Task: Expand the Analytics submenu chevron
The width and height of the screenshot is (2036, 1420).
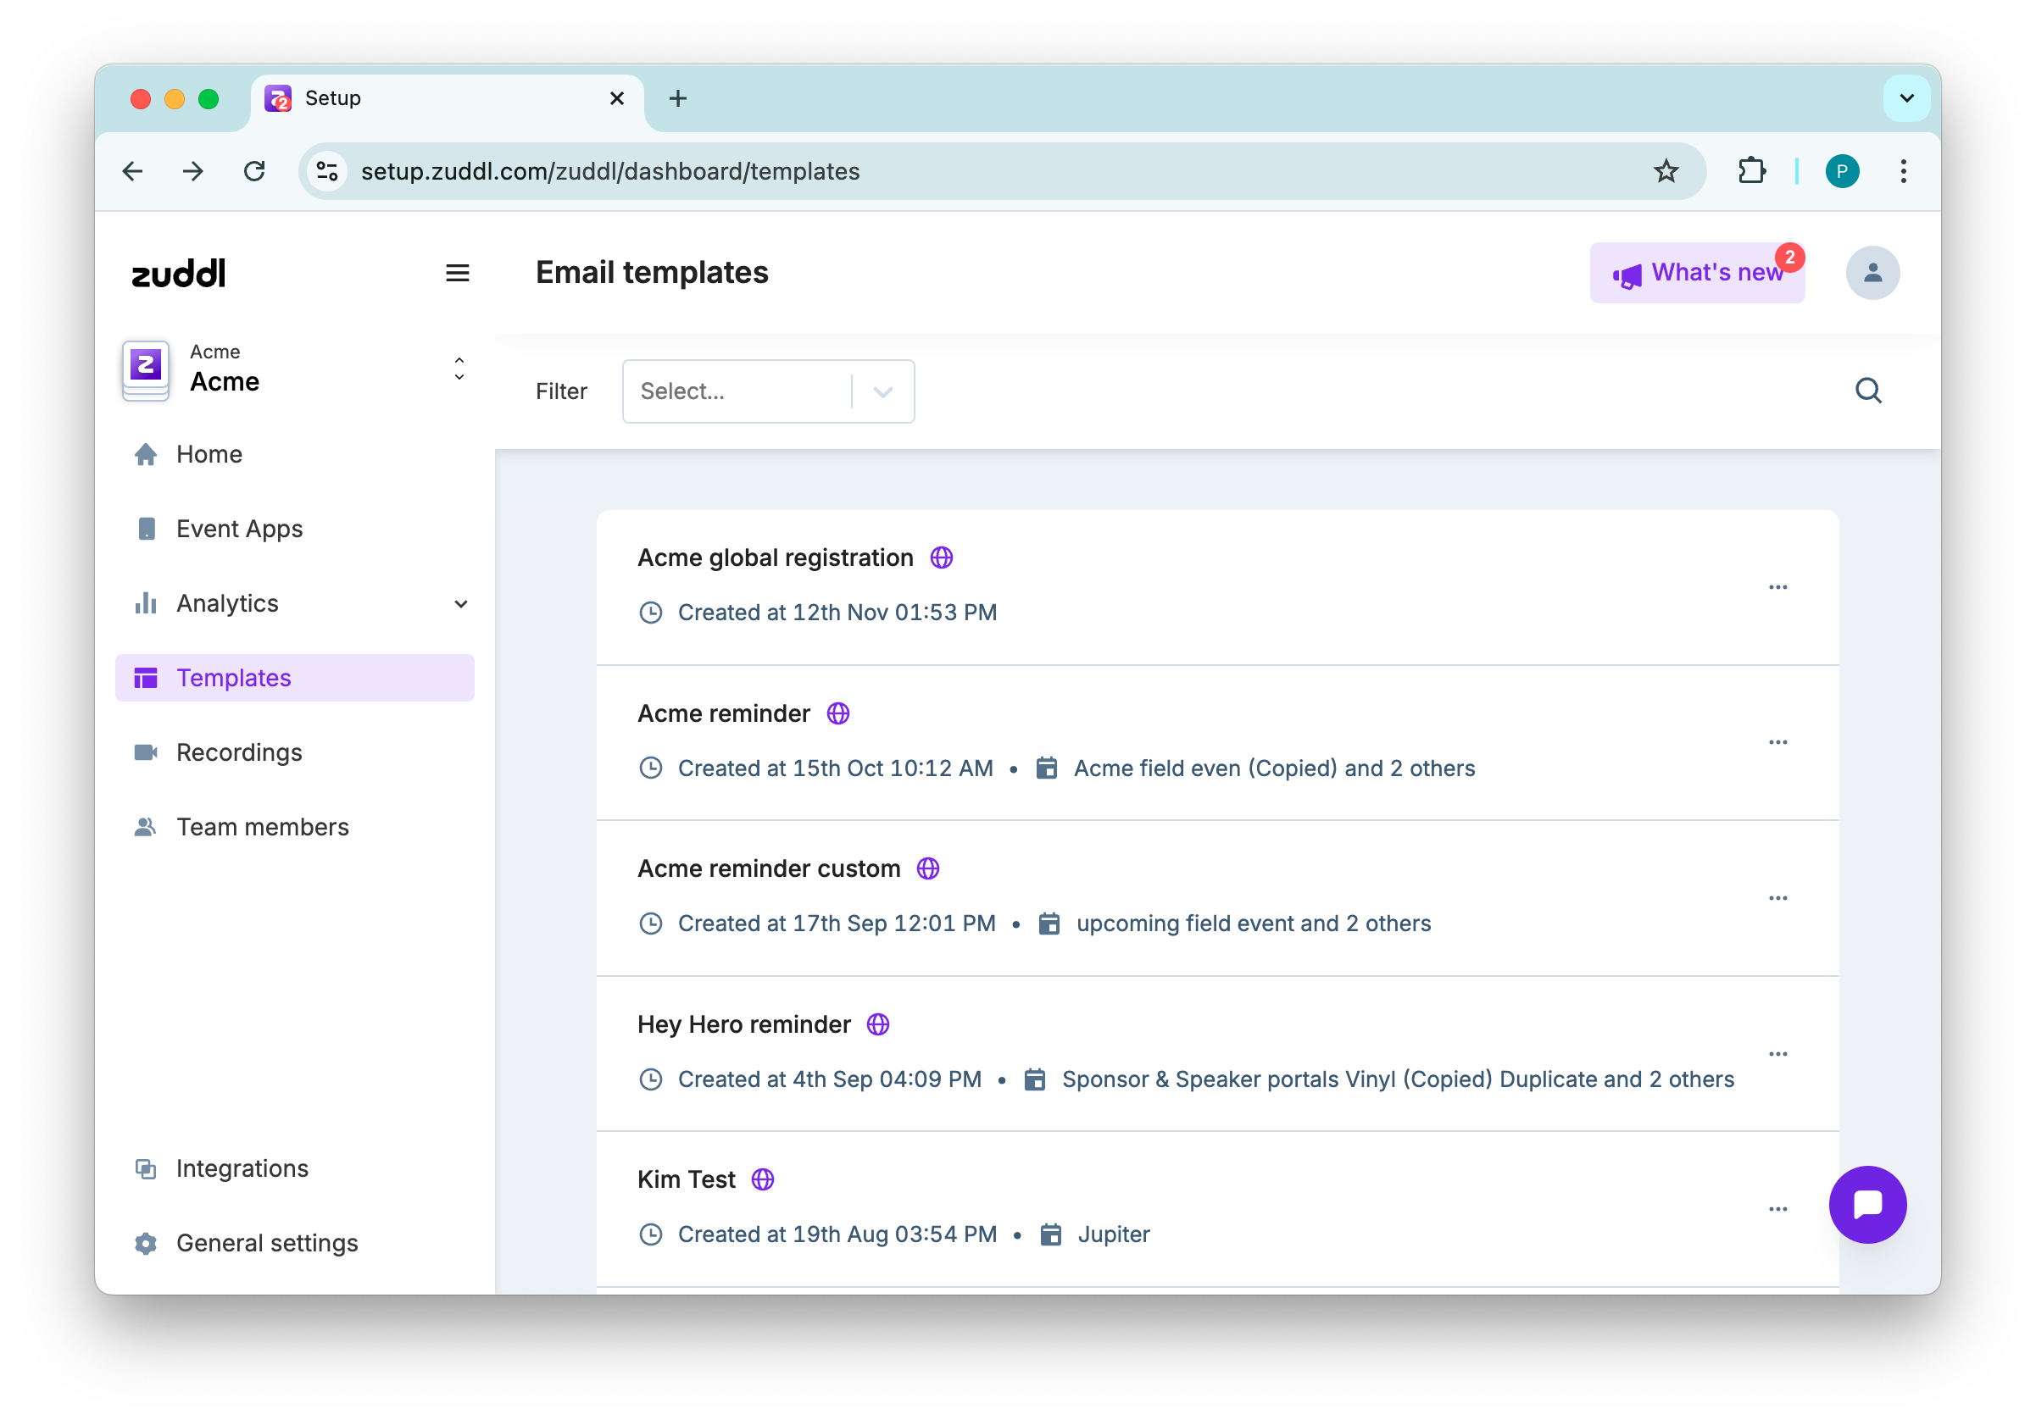Action: pos(460,603)
